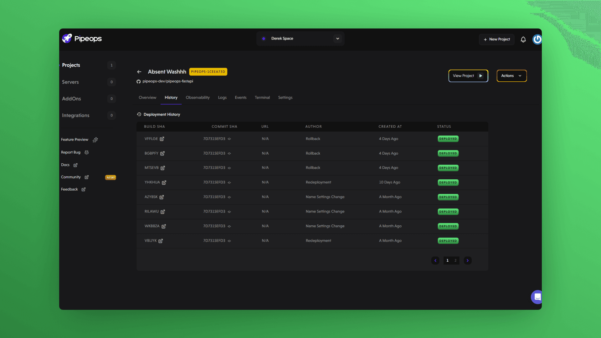Open the Docs external link icon

(x=75, y=165)
